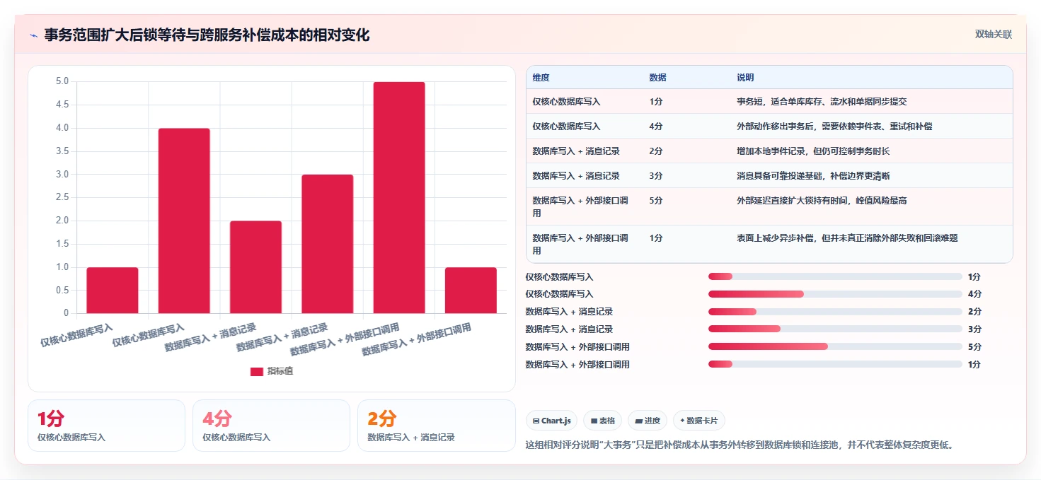1041x480 pixels.
Task: Click the Chart.js tag
Action: 551,421
